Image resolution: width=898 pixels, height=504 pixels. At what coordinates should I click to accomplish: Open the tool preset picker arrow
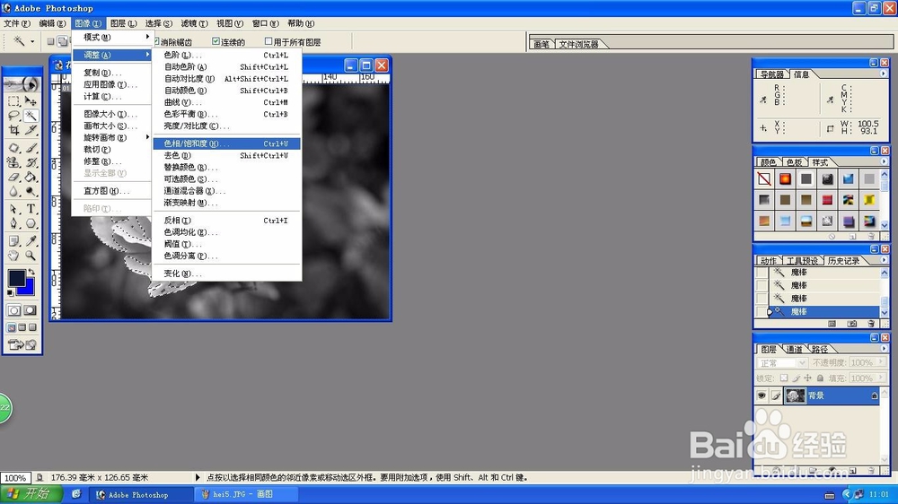pyautogui.click(x=32, y=41)
